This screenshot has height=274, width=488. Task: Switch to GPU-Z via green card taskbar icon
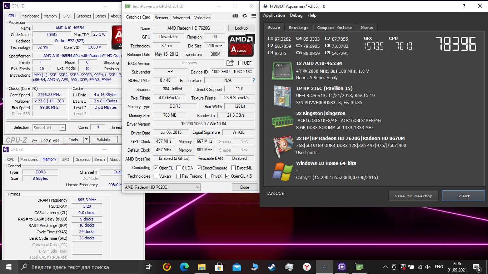click(359, 267)
